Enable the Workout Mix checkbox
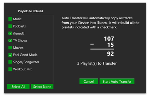The width and height of the screenshot is (150, 96). pos(10,69)
